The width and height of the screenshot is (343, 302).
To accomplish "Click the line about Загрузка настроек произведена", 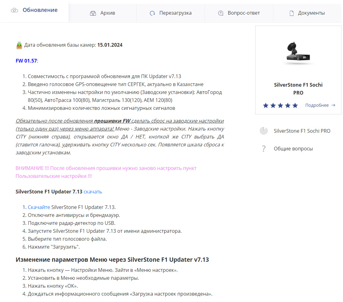I will point(120,294).
